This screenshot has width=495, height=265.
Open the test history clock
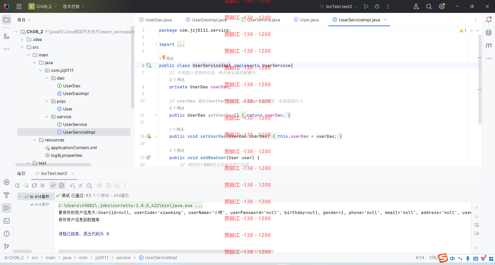89,185
